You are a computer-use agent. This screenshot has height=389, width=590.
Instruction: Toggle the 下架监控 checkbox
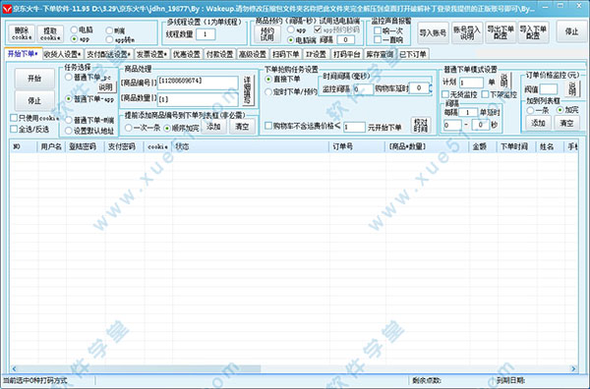pyautogui.click(x=485, y=94)
